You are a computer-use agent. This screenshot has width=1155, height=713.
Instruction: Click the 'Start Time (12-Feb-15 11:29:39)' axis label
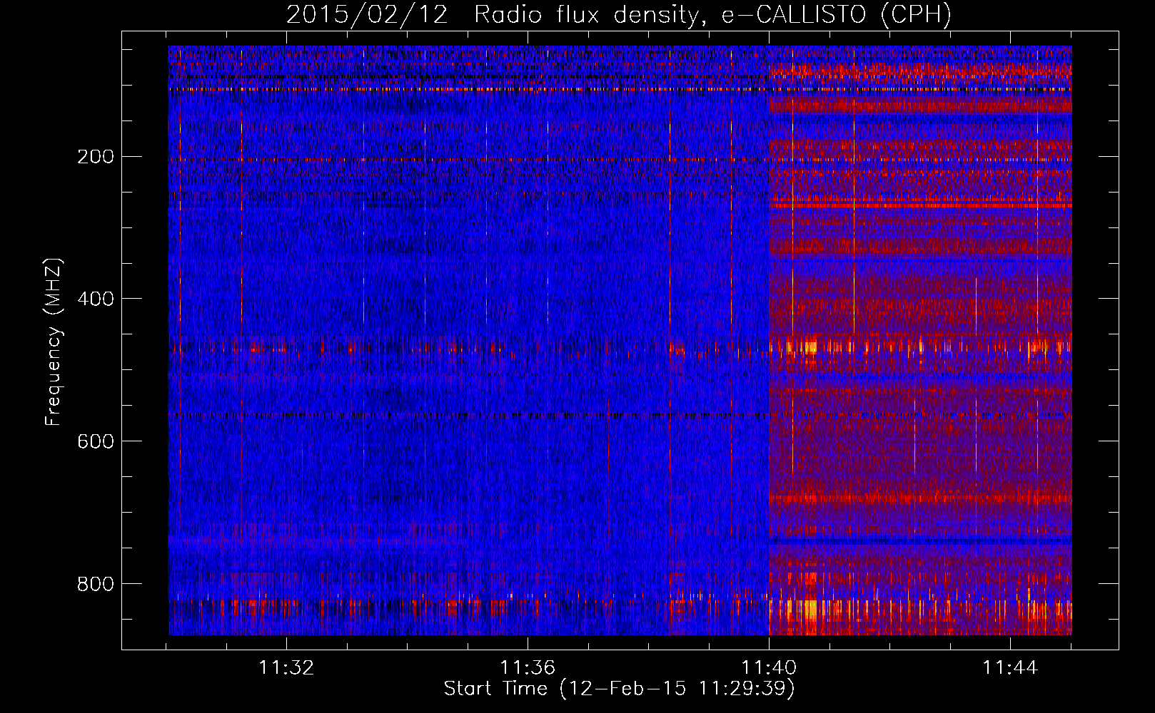pyautogui.click(x=620, y=689)
